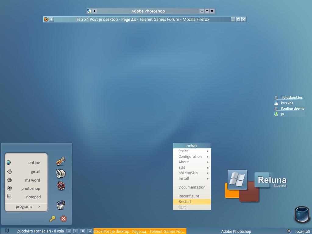Image resolution: width=312 pixels, height=234 pixels.
Task: Click the yellow key lock icon
Action: pyautogui.click(x=53, y=218)
